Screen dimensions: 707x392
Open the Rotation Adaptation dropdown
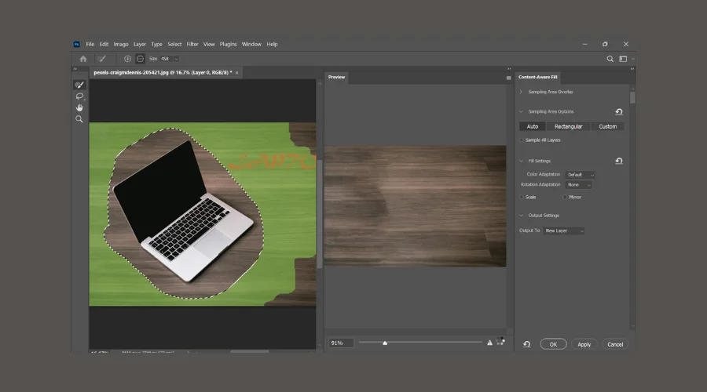point(578,184)
